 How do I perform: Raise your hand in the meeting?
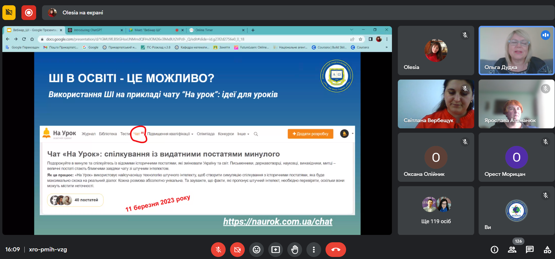click(294, 250)
